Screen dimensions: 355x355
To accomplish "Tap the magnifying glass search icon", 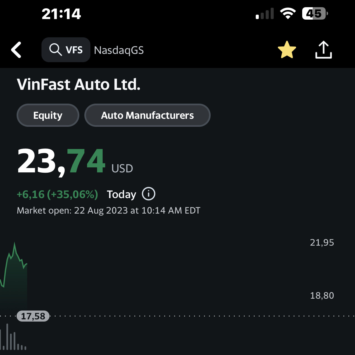I will (x=55, y=50).
